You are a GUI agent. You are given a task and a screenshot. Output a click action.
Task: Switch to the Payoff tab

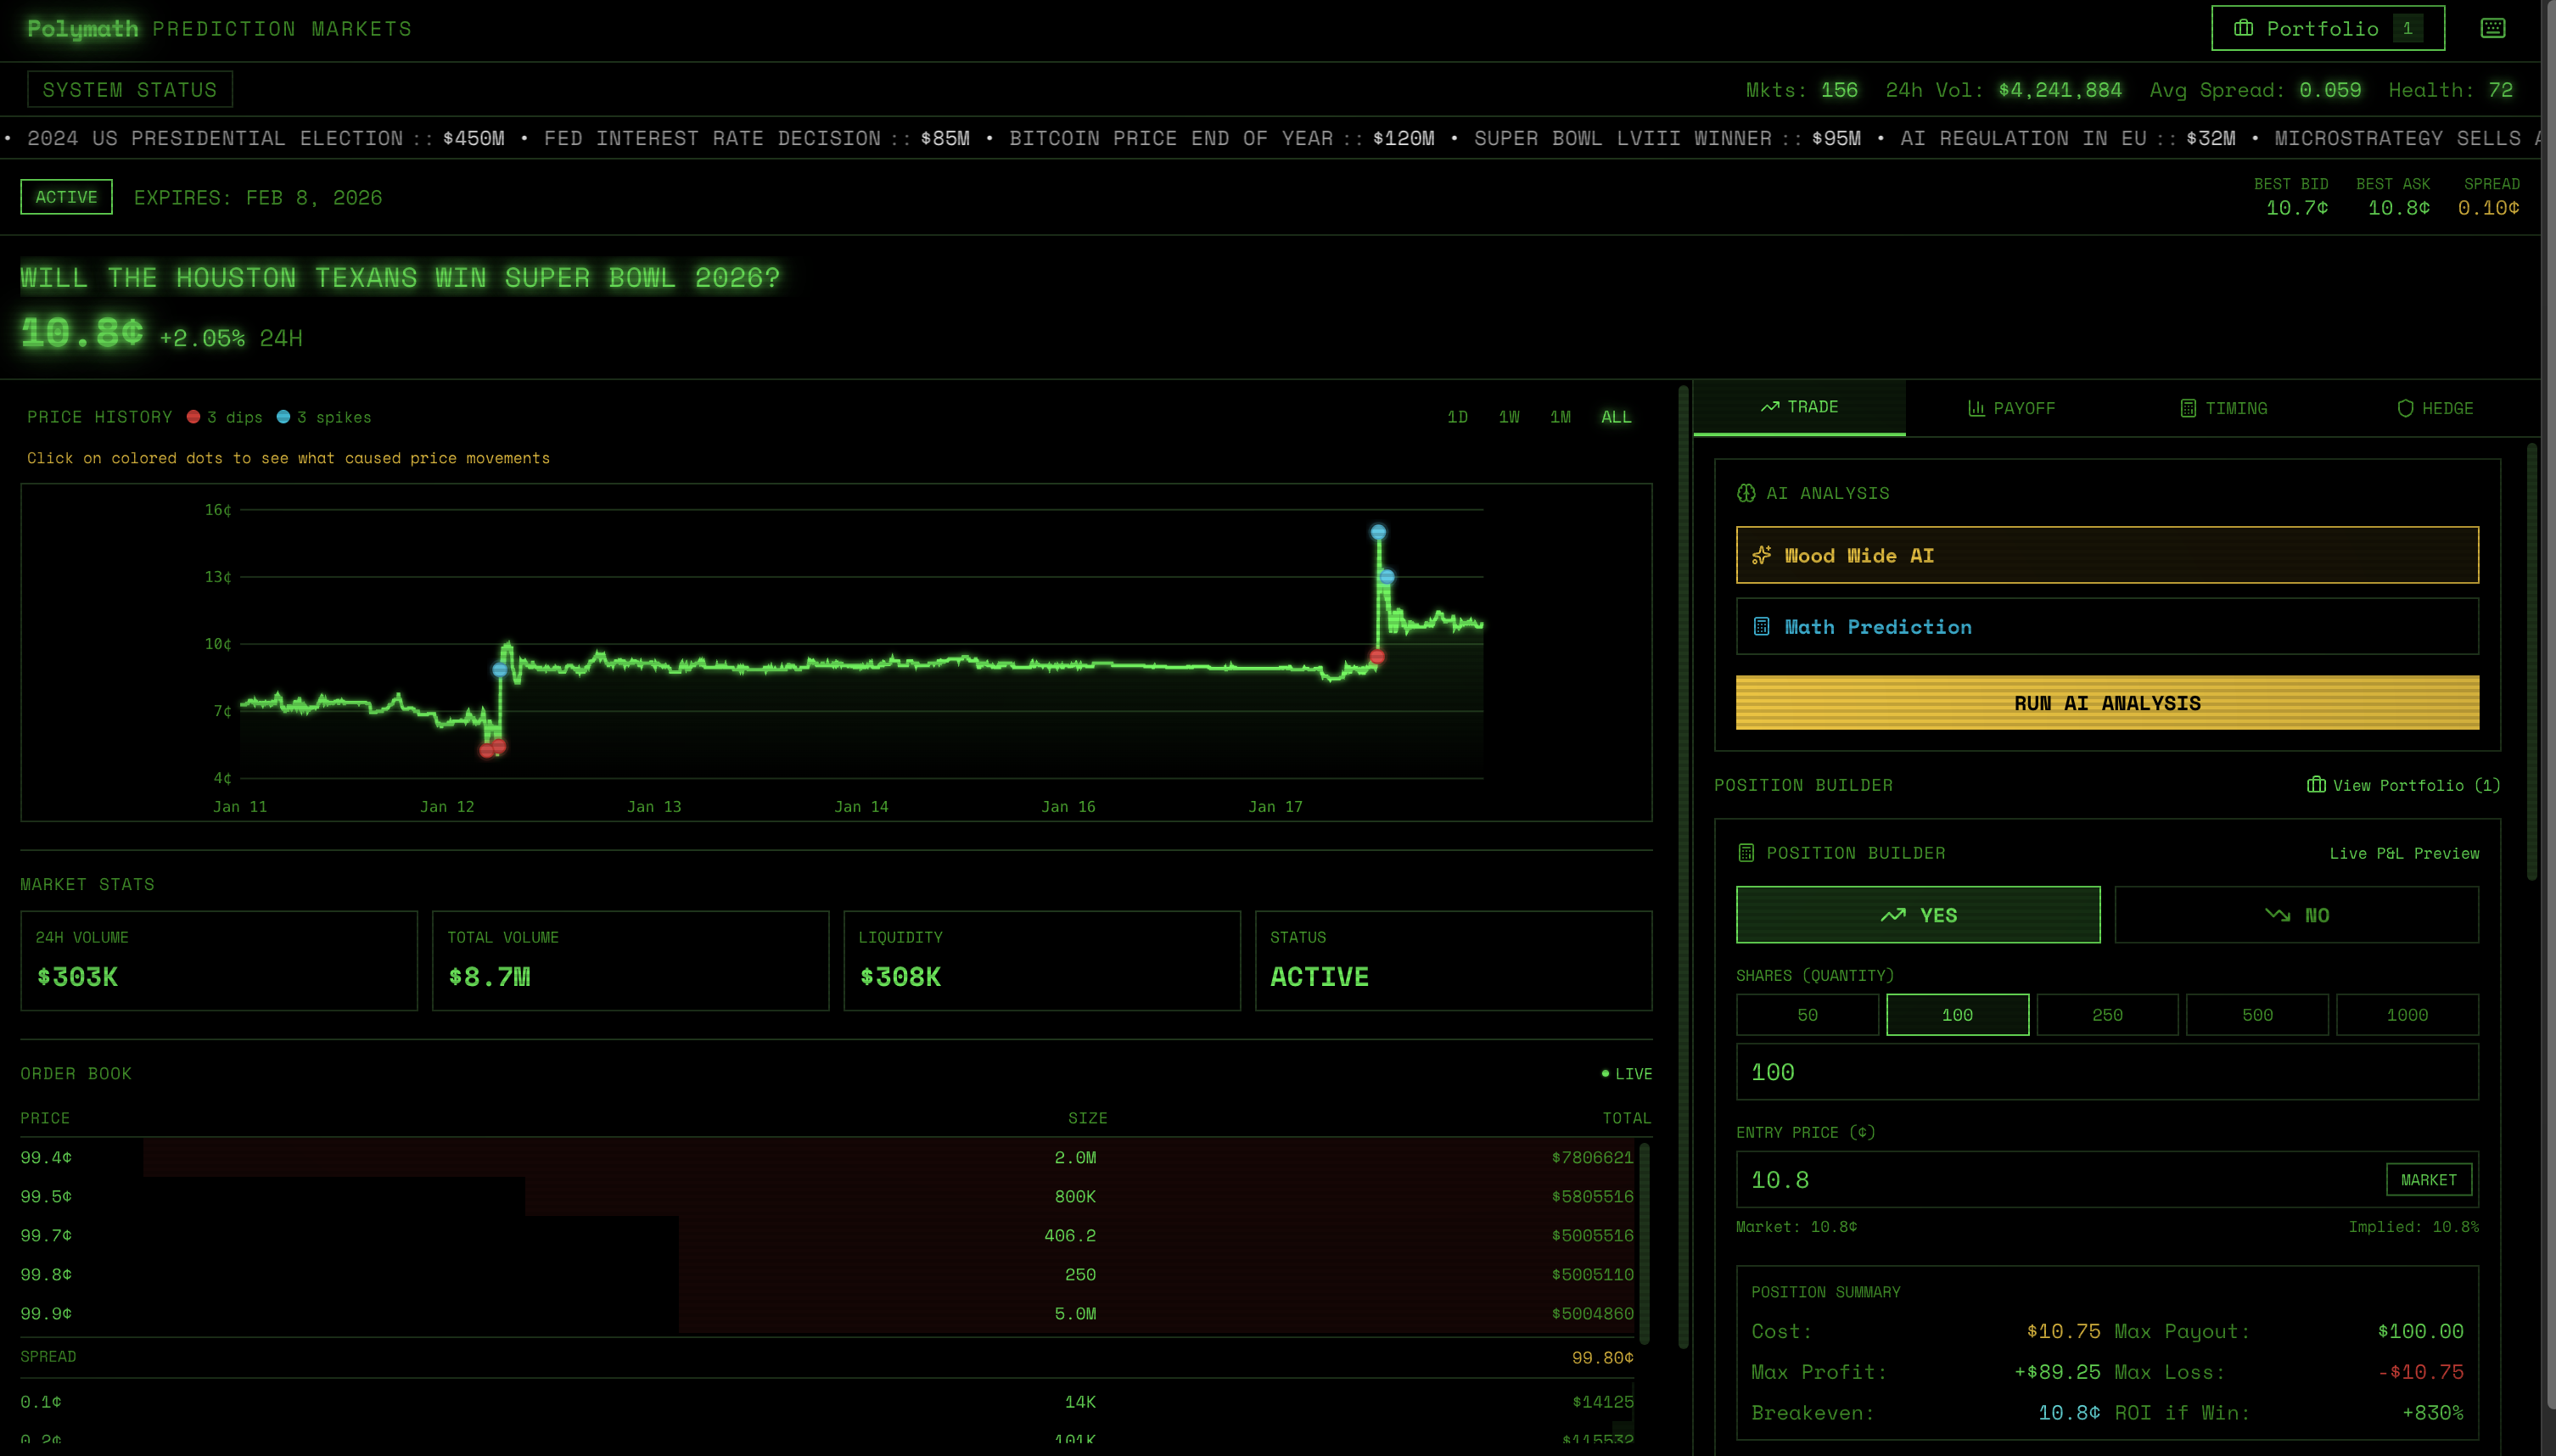2011,408
